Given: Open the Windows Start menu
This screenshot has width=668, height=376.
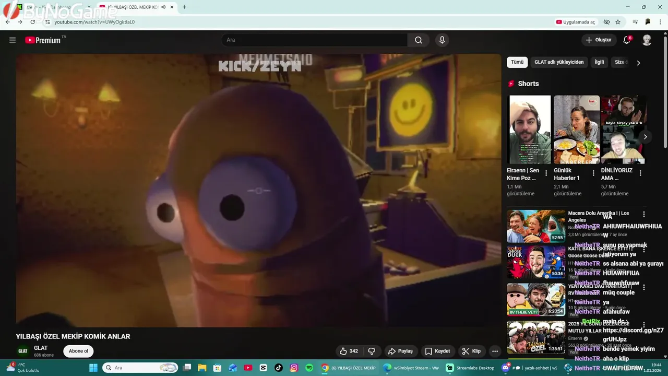Looking at the screenshot, I should click(93, 368).
